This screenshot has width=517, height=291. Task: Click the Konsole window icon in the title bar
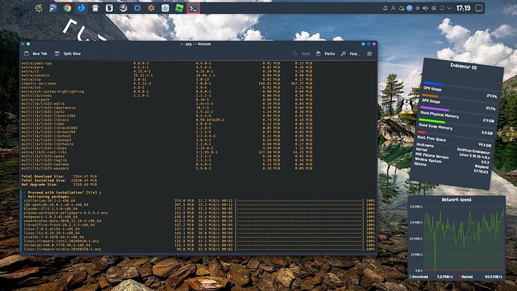click(22, 44)
